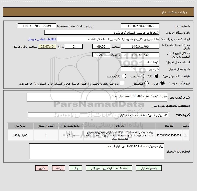Select the خدمت radio button
Viewport: 197px width, 191px height.
pyautogui.click(x=142, y=76)
